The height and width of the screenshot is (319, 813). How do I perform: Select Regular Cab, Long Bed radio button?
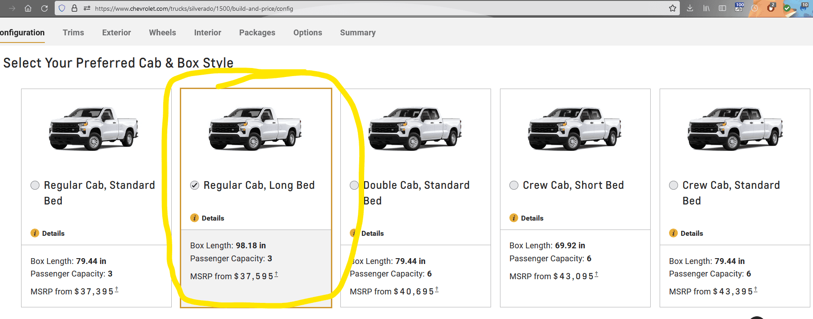coord(195,185)
